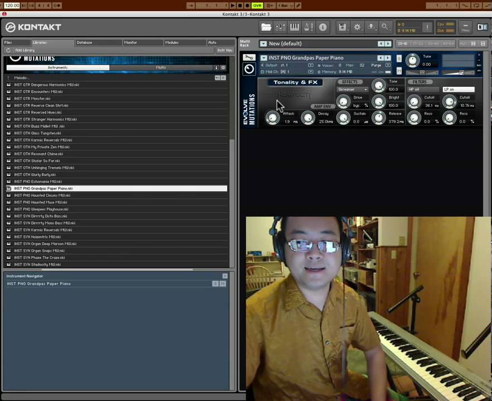Screen dimensions: 492x401
Task: Open the Browser folder icon in Kontakt toolbar
Action: (x=266, y=27)
